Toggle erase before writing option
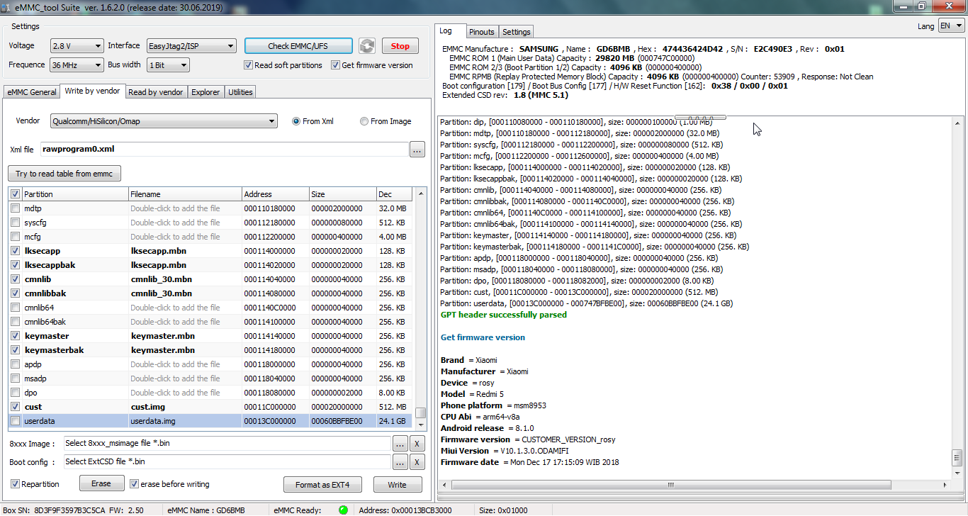 tap(134, 484)
